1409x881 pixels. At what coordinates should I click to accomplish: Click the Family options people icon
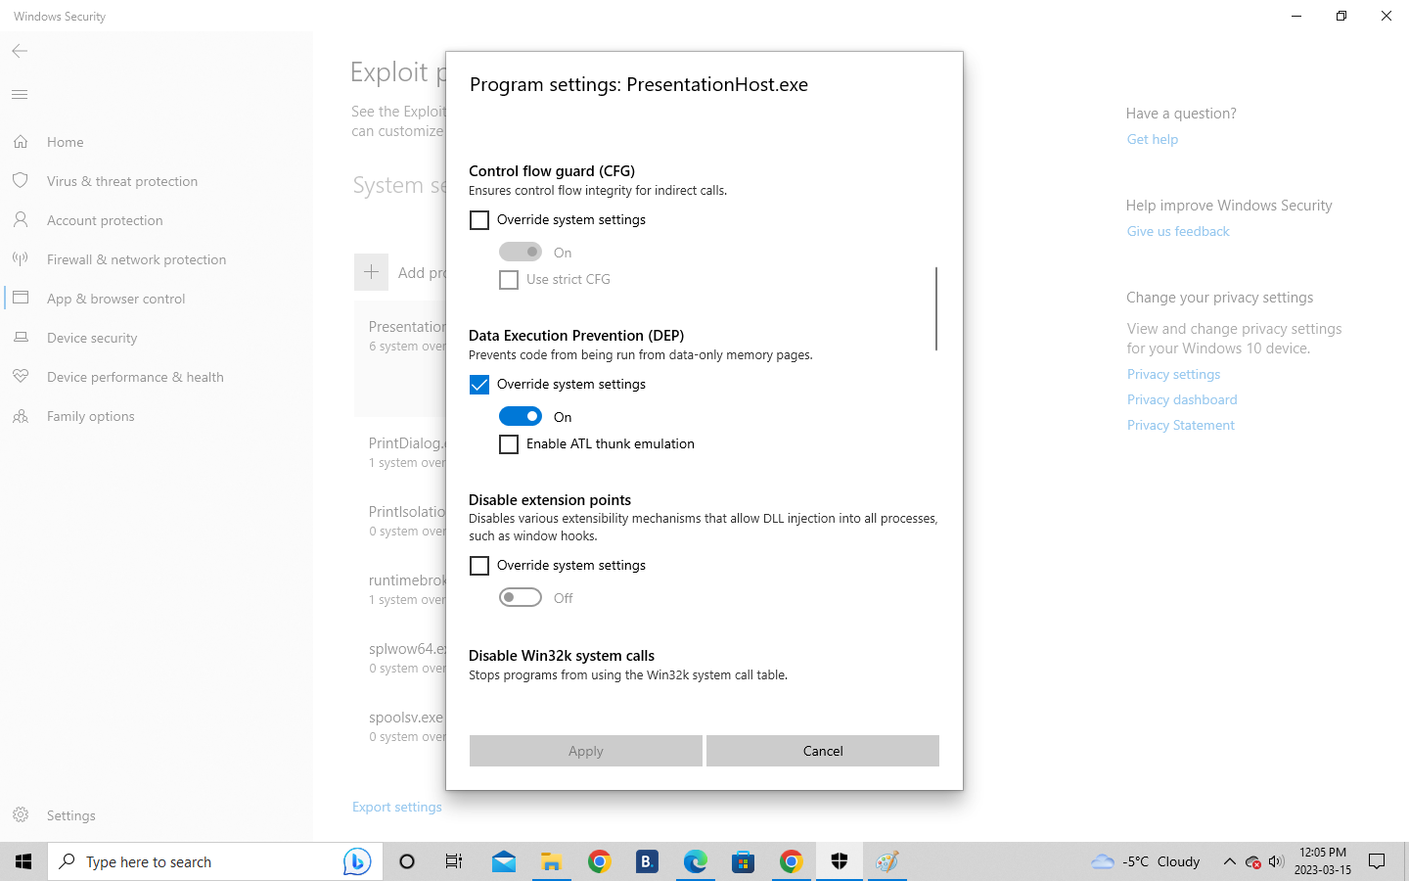click(21, 416)
